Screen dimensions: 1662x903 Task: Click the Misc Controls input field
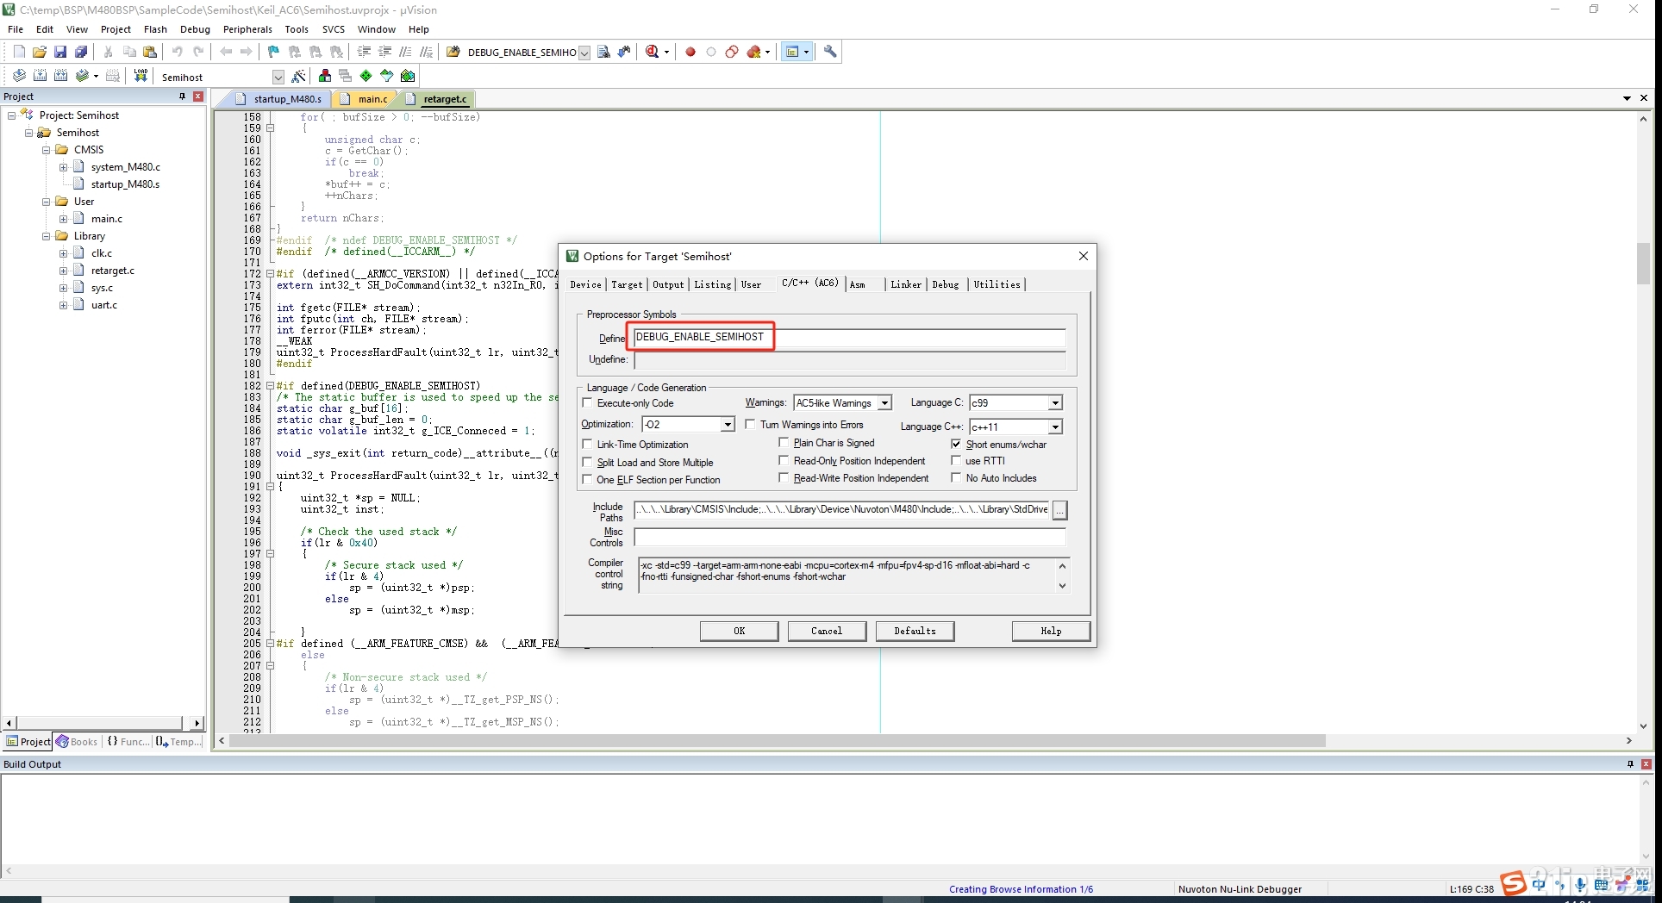849,537
